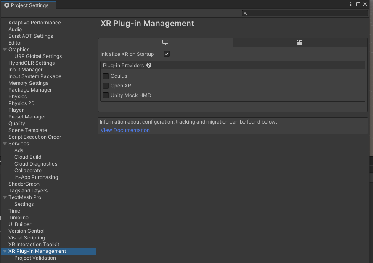Click the search magnifier icon
This screenshot has width=373, height=263.
click(246, 13)
